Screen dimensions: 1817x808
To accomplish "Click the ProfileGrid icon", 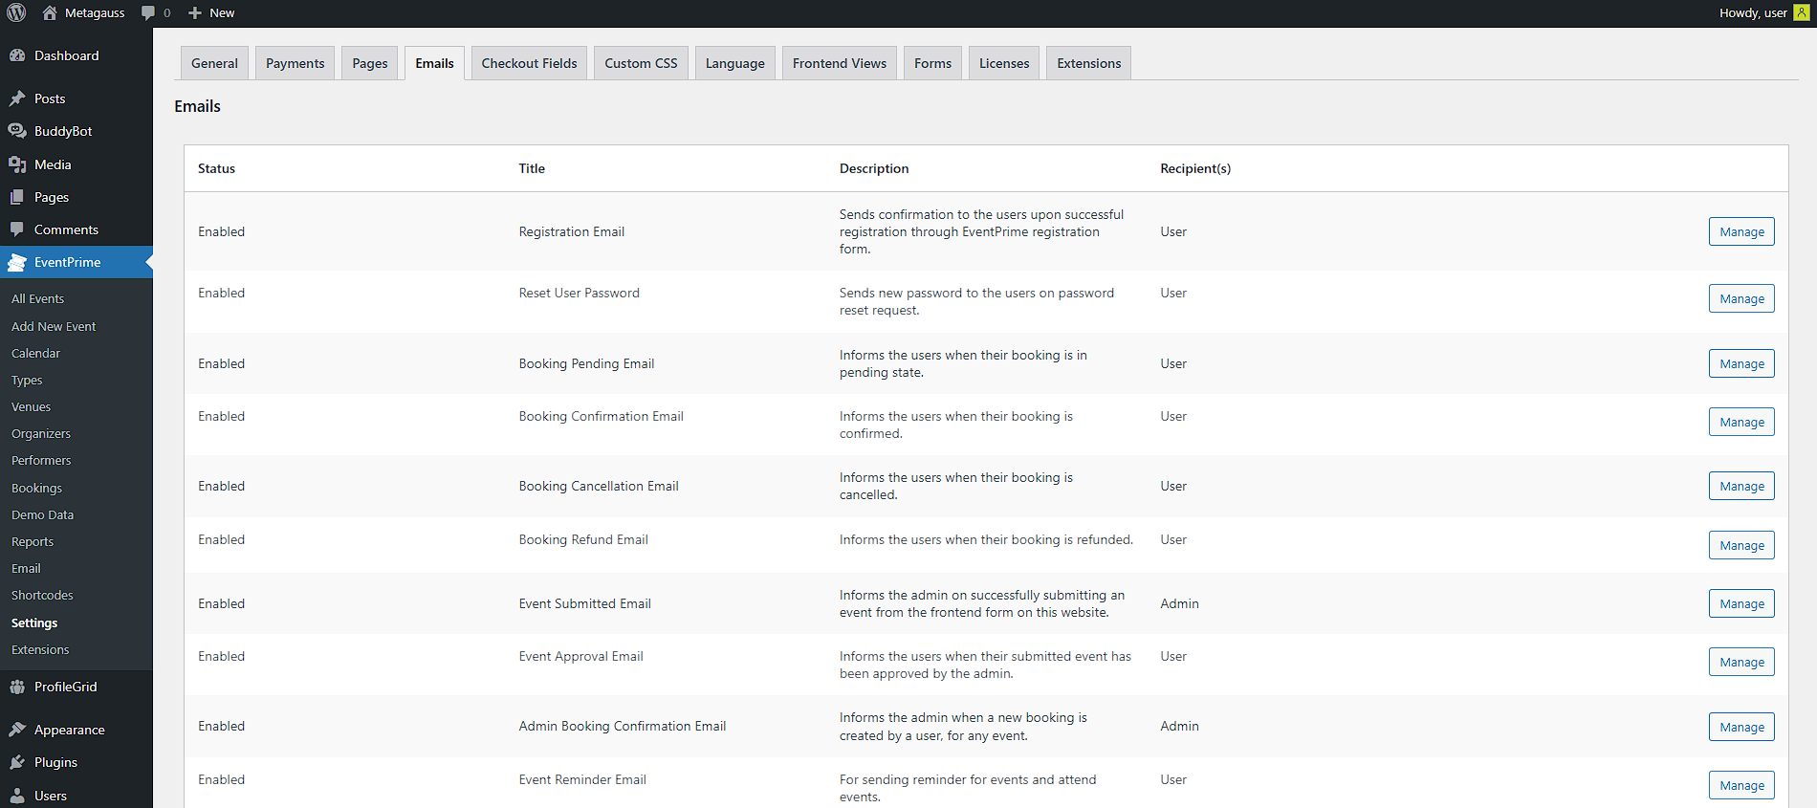I will [17, 687].
